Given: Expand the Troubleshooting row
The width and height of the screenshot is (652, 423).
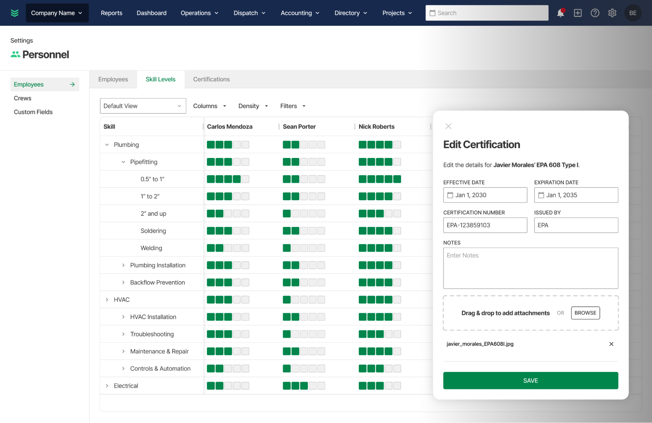Looking at the screenshot, I should point(123,334).
